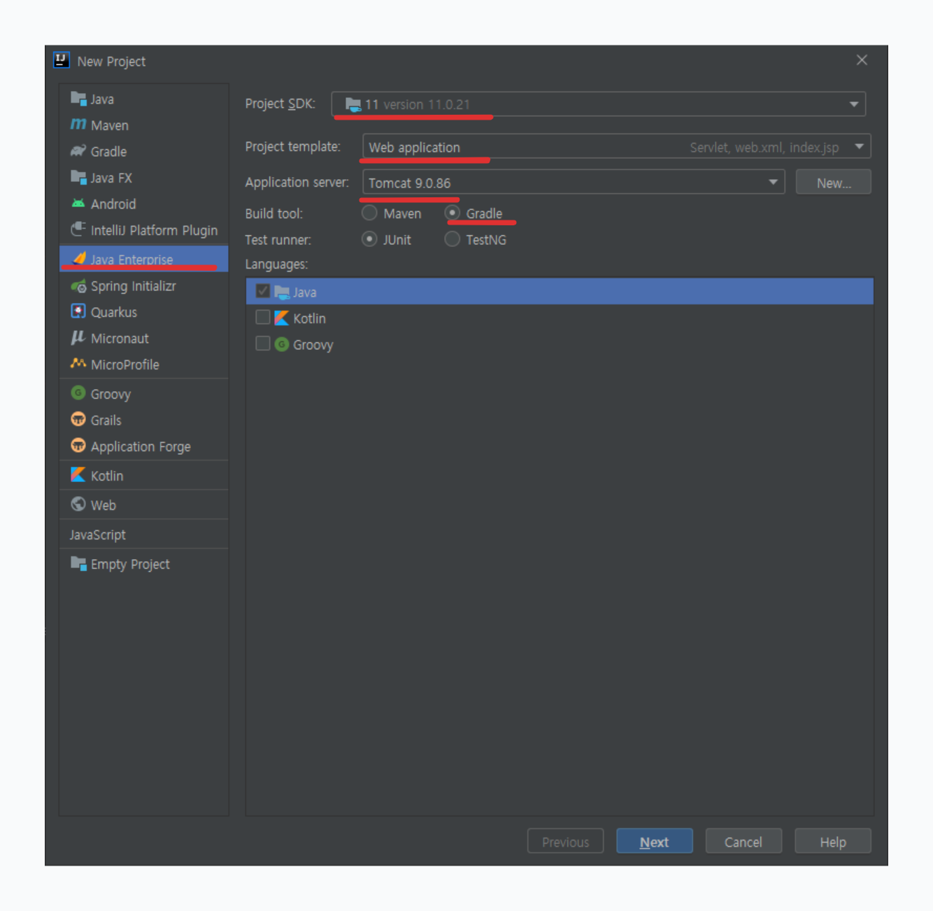The width and height of the screenshot is (933, 911).
Task: Select MicroProfile project type label
Action: (x=125, y=365)
